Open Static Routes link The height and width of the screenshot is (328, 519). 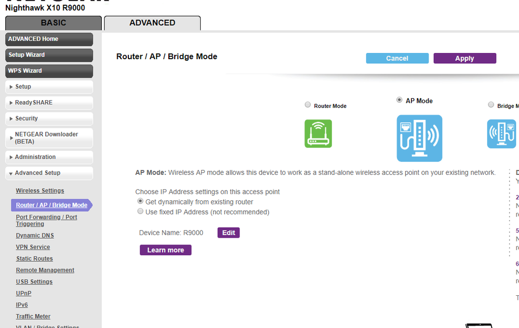(x=34, y=258)
